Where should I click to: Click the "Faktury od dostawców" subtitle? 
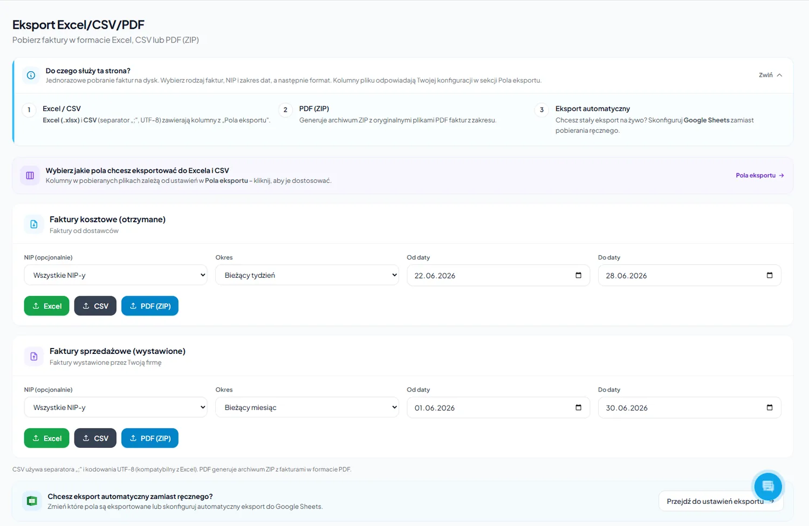tap(84, 231)
